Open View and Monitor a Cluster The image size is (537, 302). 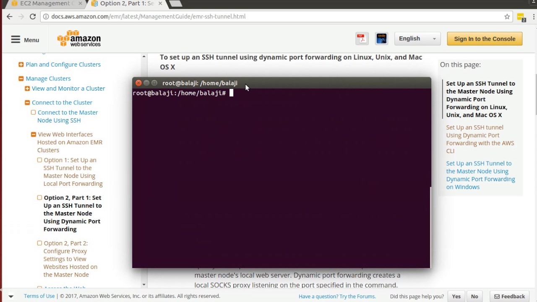click(68, 89)
